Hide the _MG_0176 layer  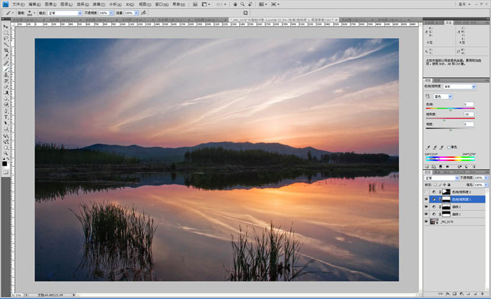click(x=426, y=222)
